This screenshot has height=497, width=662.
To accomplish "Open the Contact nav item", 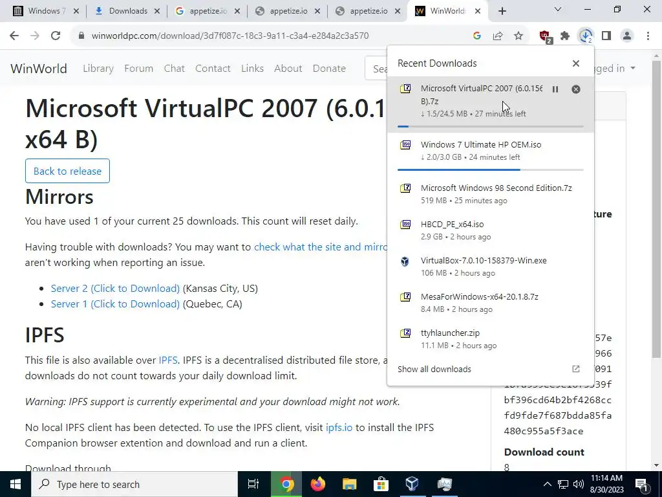I will pos(213,68).
